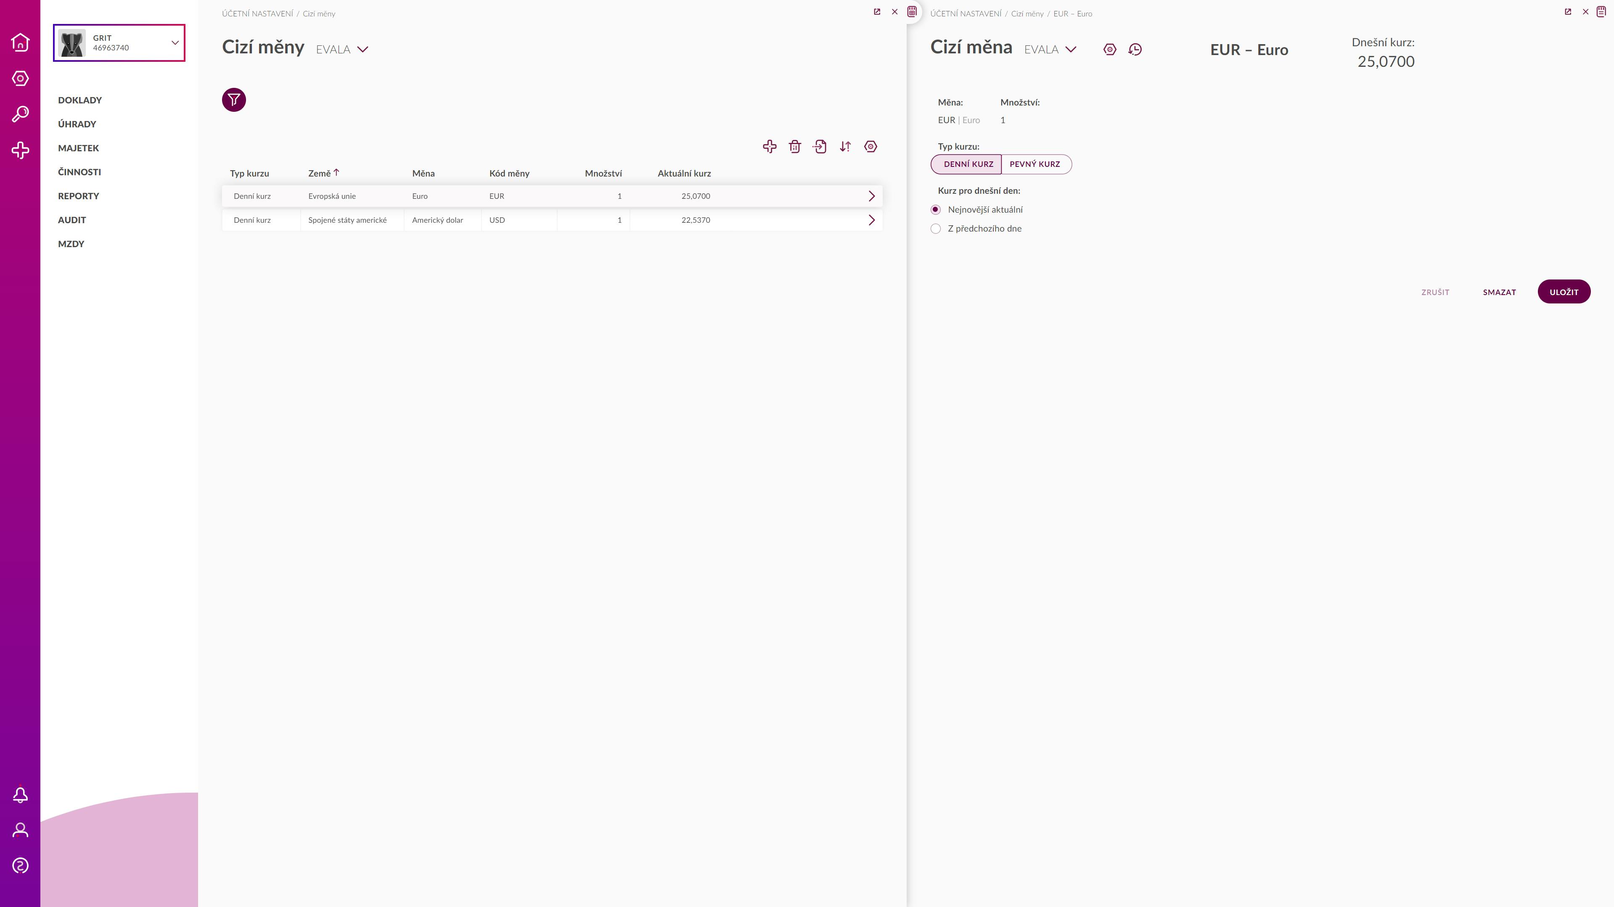Click Kód měny column header
1614x907 pixels.
(x=509, y=174)
